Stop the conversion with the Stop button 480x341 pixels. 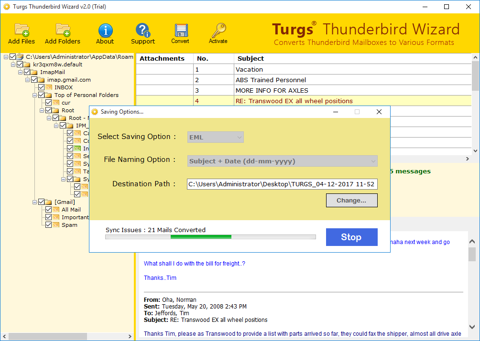tap(351, 237)
